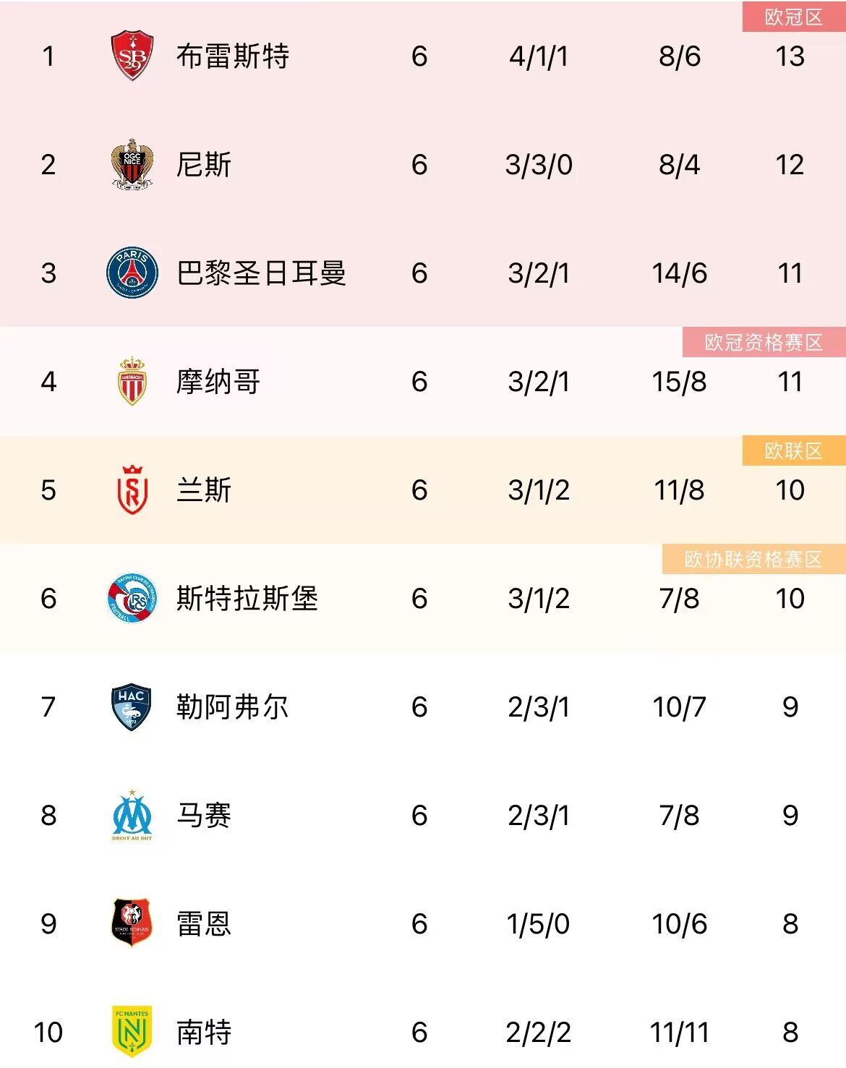Click 摩纳哥 goals record 15/8
Screen dimensions: 846x1068
(x=679, y=382)
